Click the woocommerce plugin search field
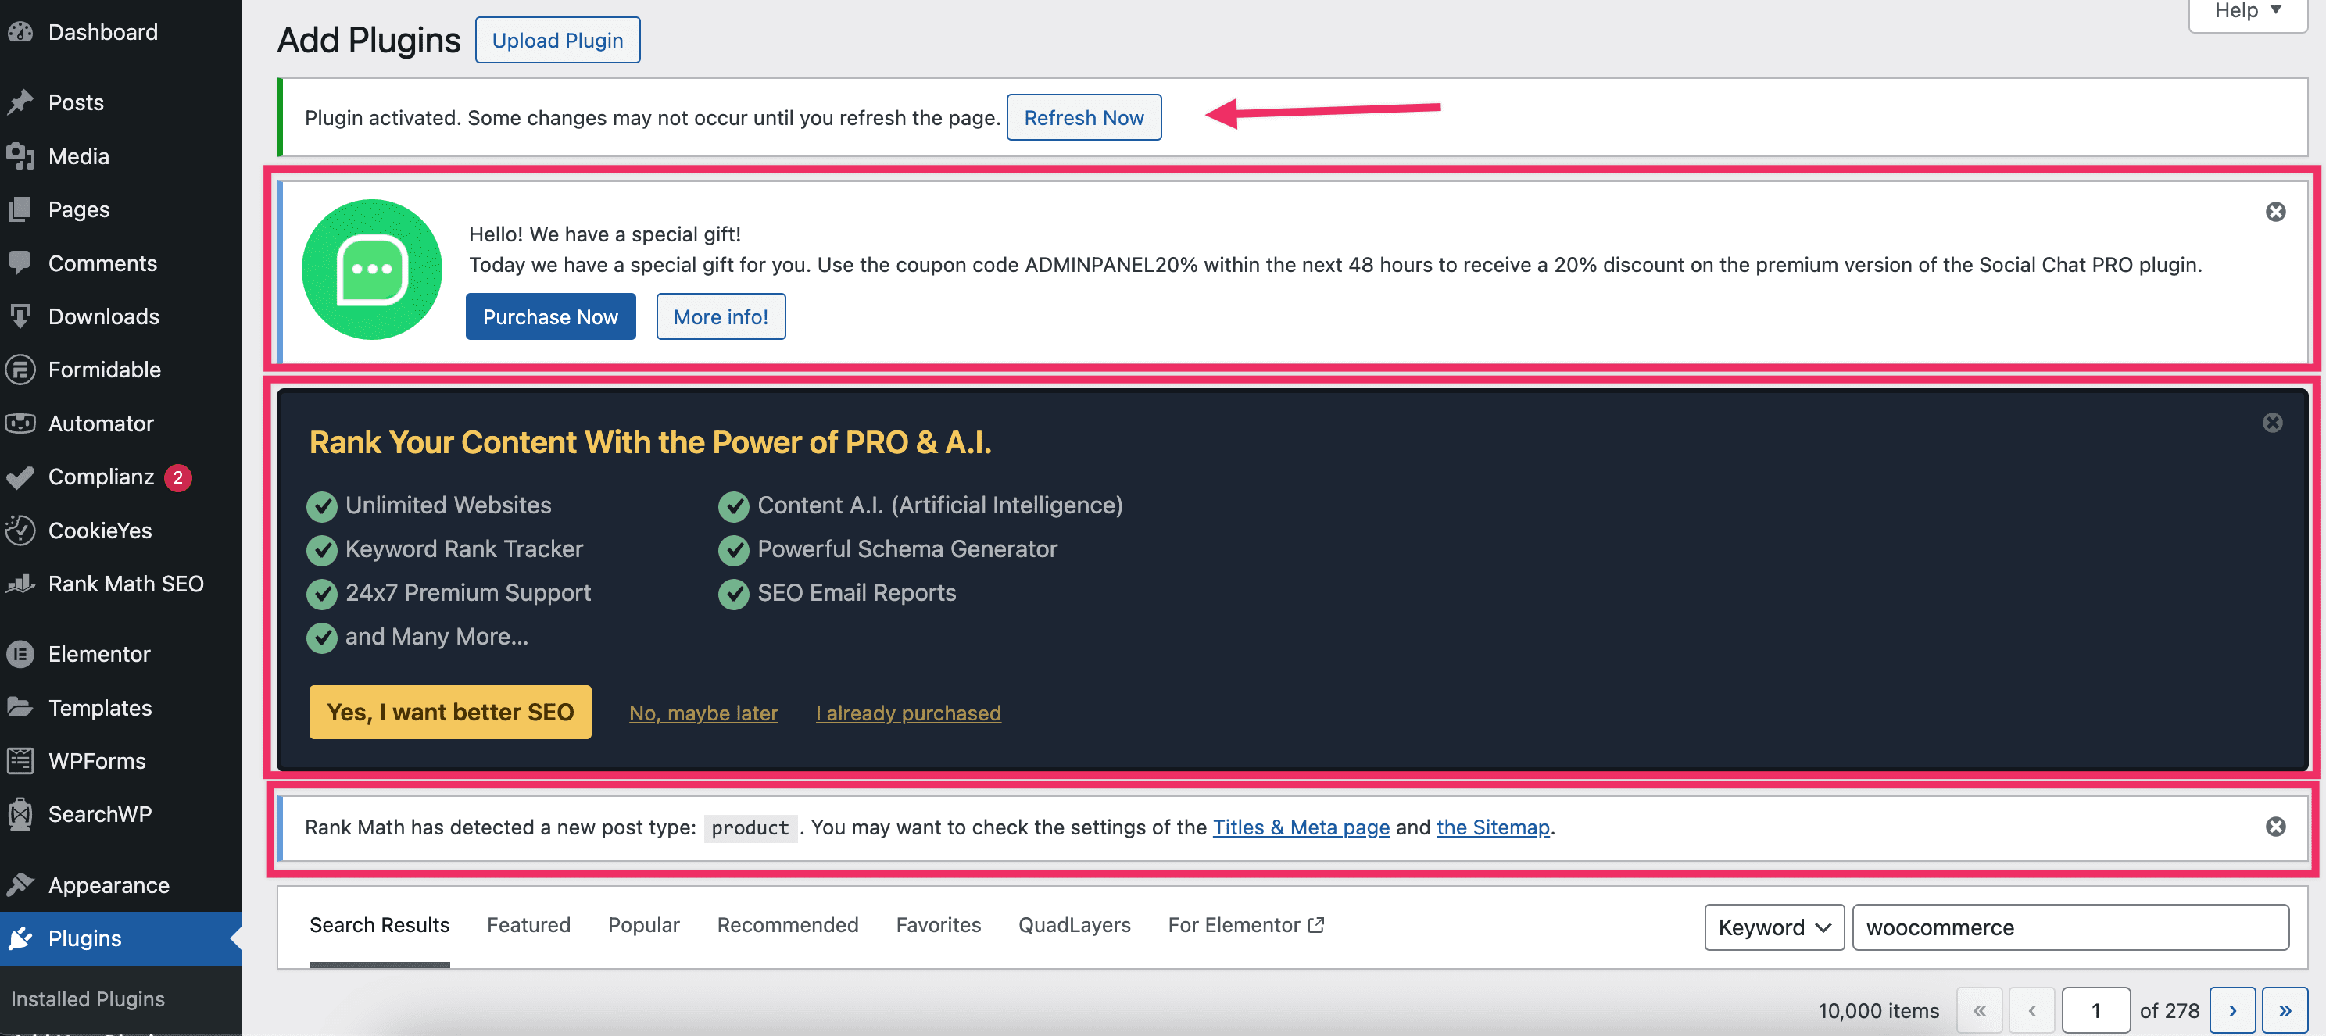This screenshot has width=2326, height=1036. (x=2070, y=927)
